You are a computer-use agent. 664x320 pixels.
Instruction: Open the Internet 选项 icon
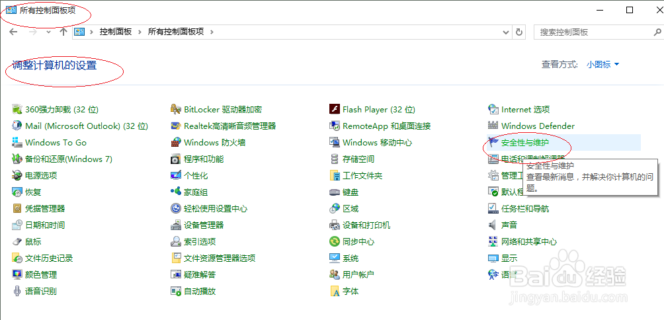(493, 110)
